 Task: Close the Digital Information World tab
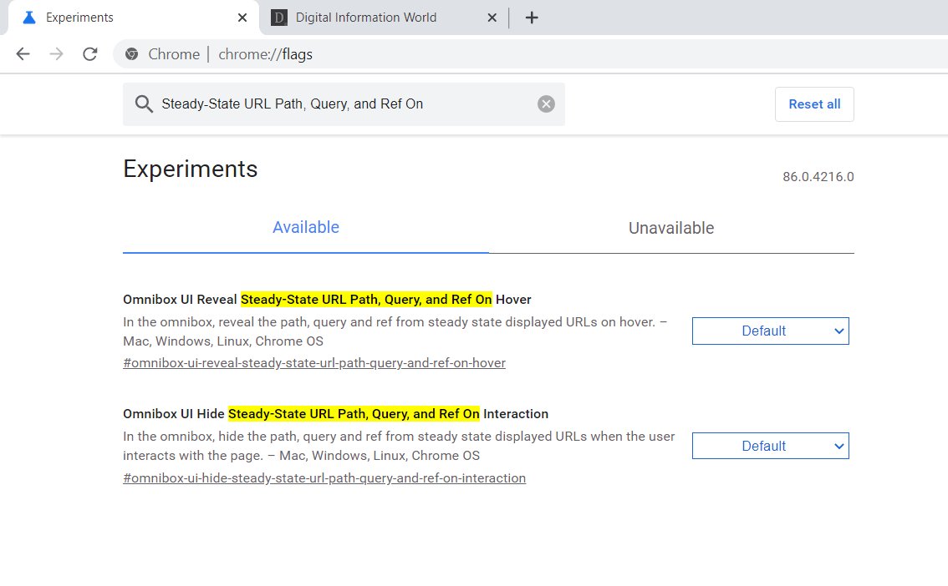[x=492, y=17]
